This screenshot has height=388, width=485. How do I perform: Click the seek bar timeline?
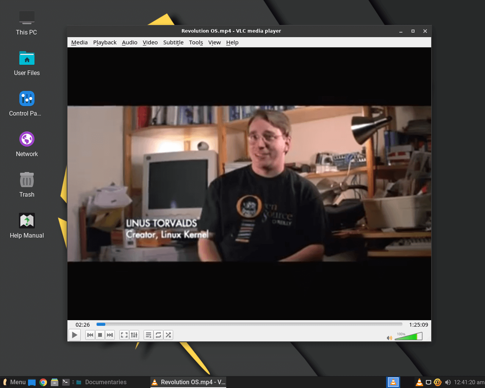click(x=249, y=324)
